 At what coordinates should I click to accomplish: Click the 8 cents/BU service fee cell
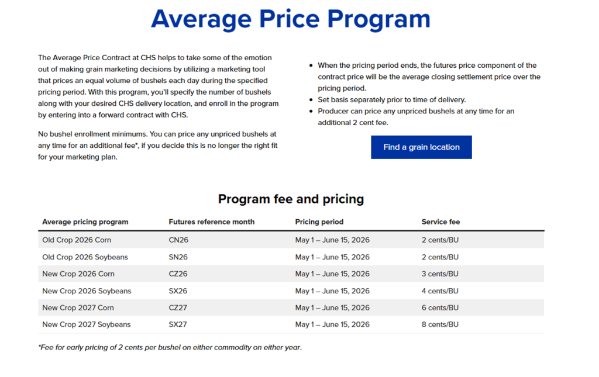(x=440, y=324)
